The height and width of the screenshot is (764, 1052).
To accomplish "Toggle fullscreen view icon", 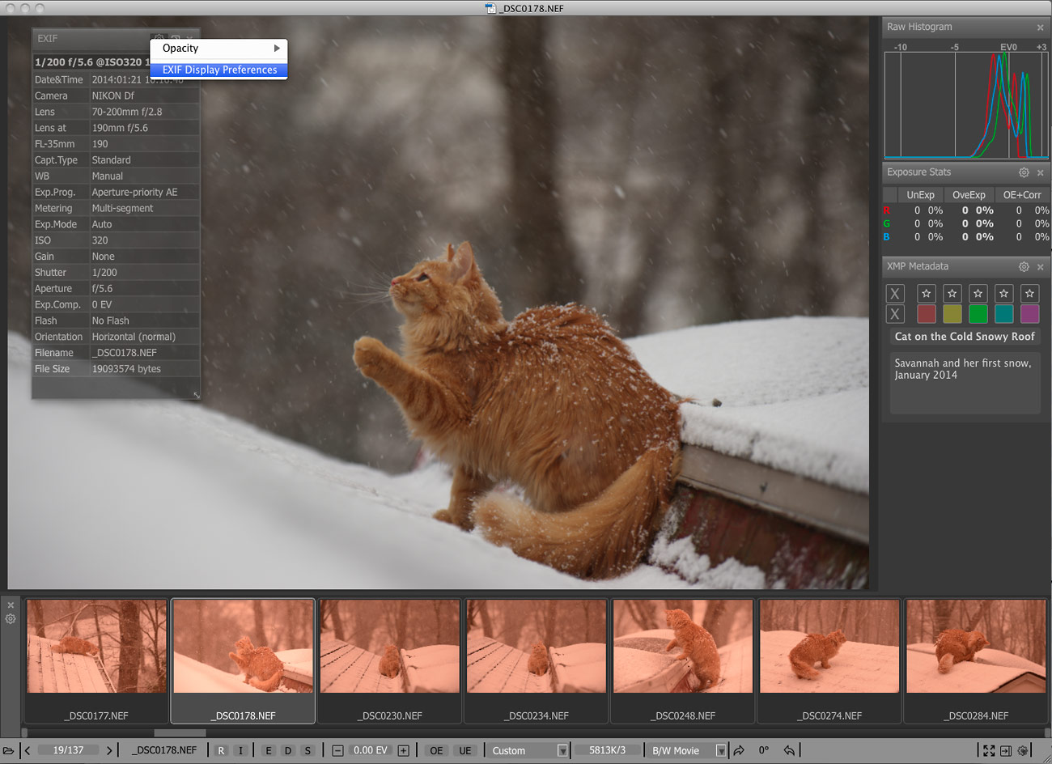I will (989, 750).
